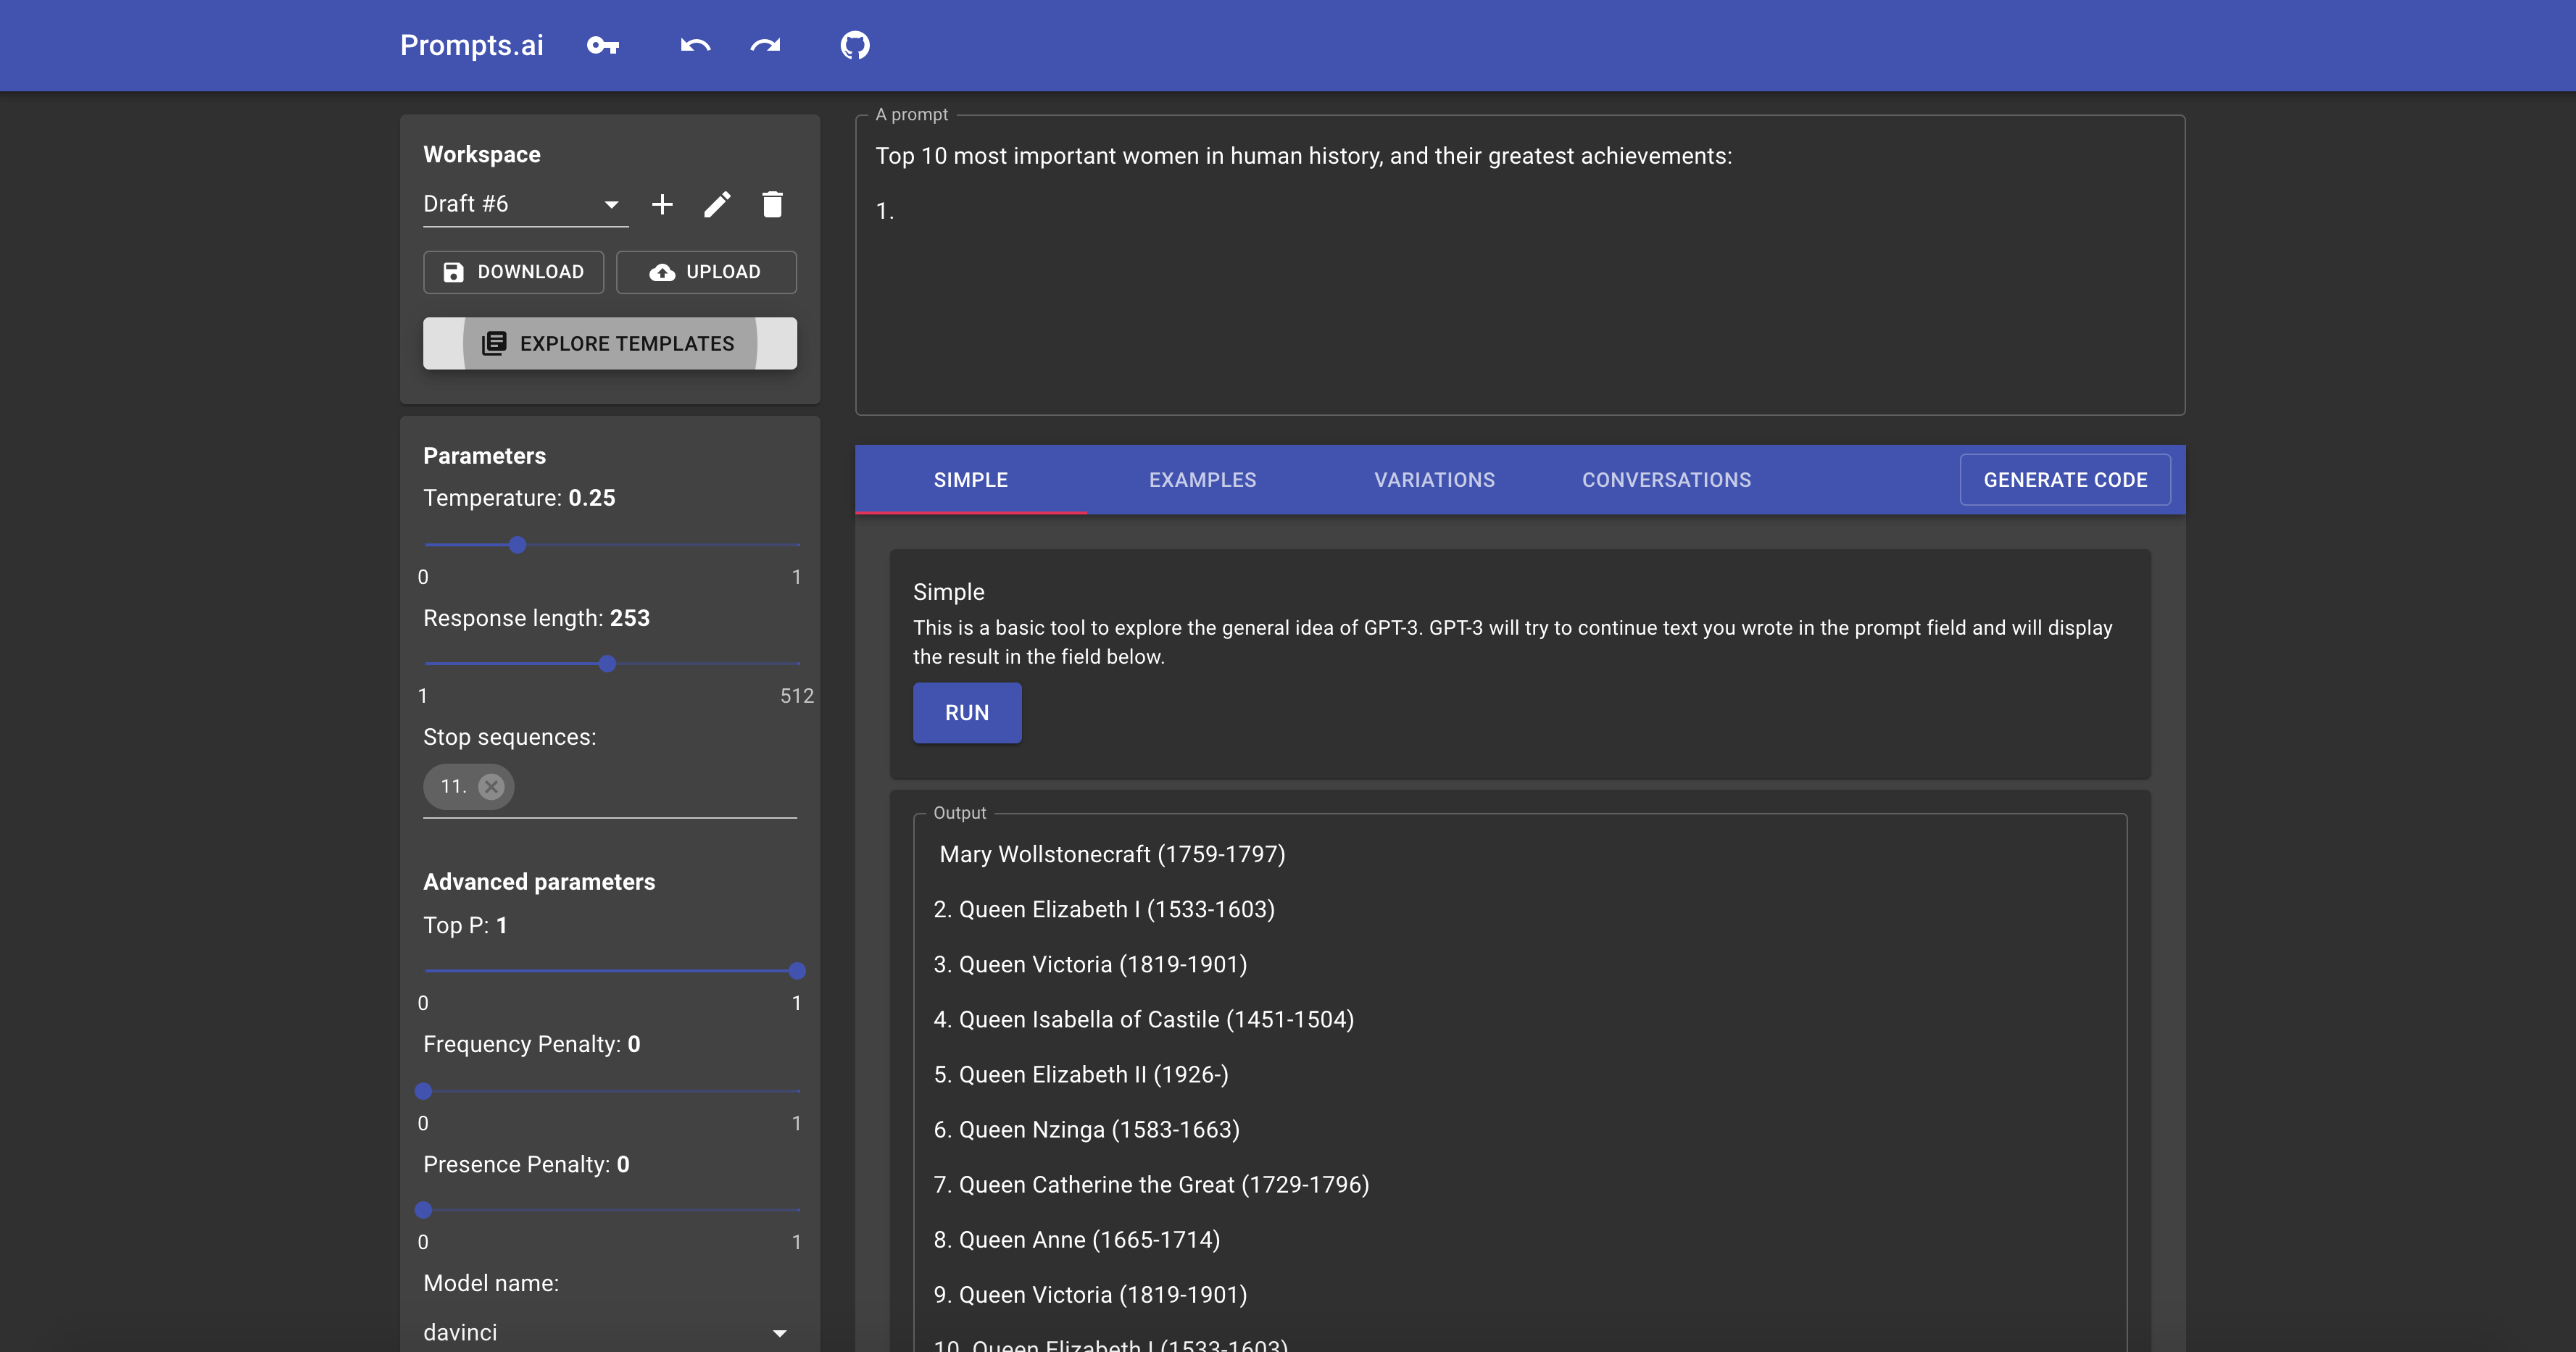The image size is (2576, 1352).
Task: Open the API key settings icon
Action: [603, 45]
